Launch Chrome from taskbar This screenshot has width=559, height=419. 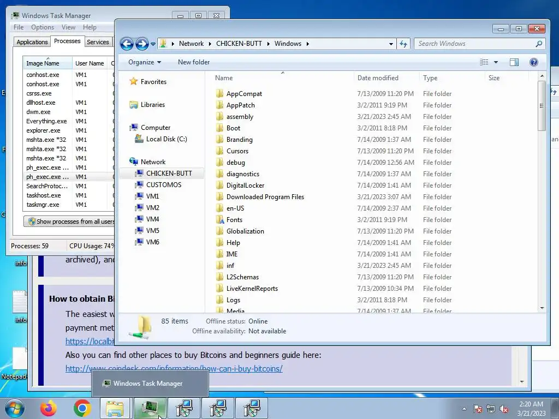[82, 408]
